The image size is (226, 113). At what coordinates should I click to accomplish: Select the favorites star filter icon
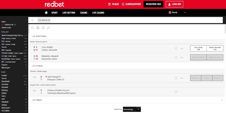32,28
